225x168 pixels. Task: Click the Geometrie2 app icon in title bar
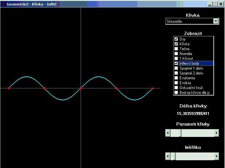click(x=3, y=4)
